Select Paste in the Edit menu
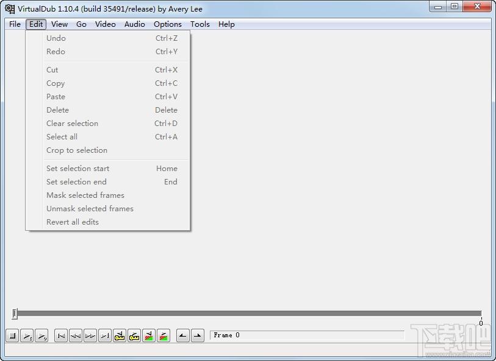 108,97
